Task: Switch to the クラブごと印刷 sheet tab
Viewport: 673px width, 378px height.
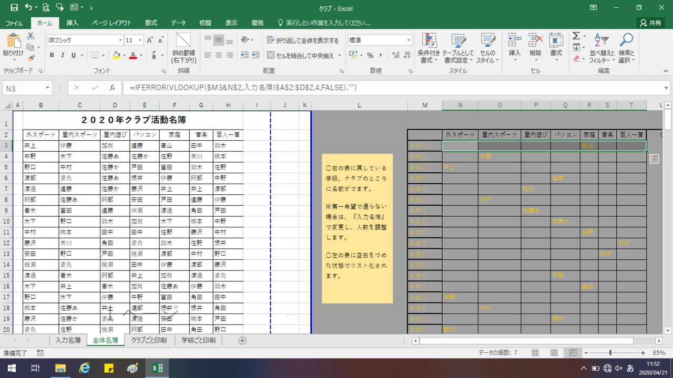Action: pyautogui.click(x=148, y=340)
